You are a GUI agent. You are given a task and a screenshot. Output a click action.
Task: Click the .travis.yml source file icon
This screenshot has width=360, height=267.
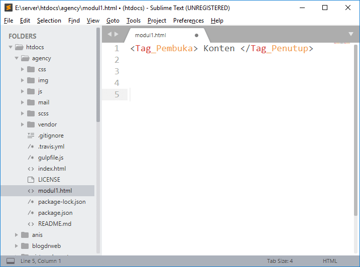point(31,147)
